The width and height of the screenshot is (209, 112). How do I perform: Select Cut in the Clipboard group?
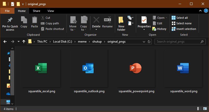coord(46,18)
